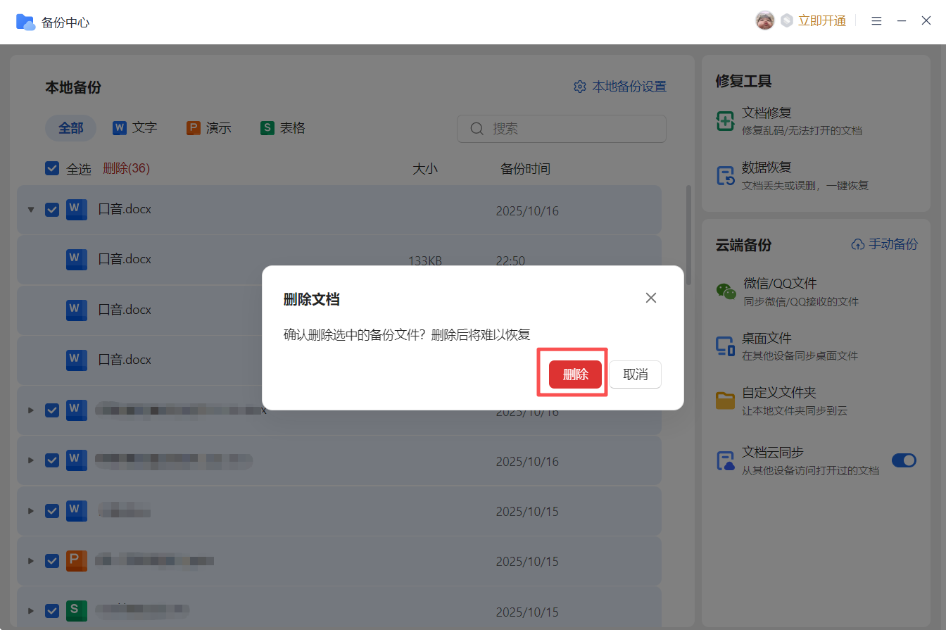Open the 自定义文件夹 folder icon
Image resolution: width=946 pixels, height=630 pixels.
point(725,401)
